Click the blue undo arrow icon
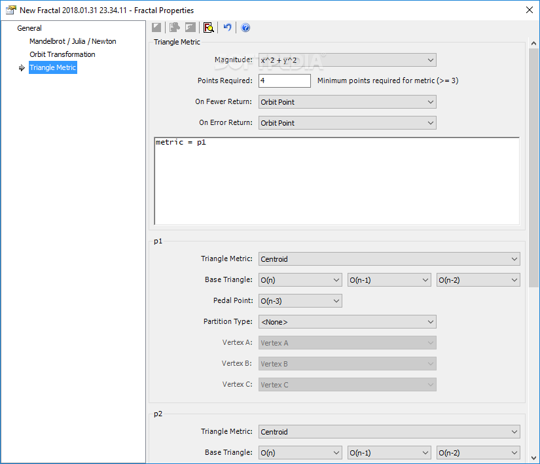540x464 pixels. click(227, 27)
